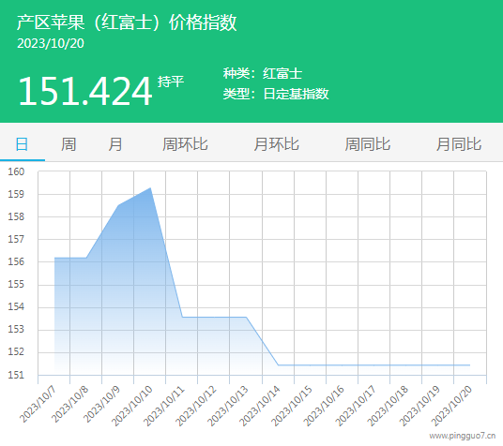Click the 160 y-axis label

(x=16, y=171)
